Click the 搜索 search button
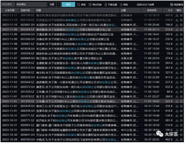 pyautogui.click(x=68, y=5)
